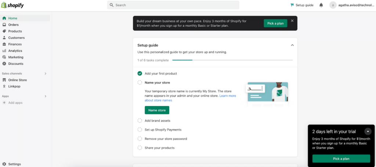Open the Linkpop label
376x167 pixels.
click(14, 86)
